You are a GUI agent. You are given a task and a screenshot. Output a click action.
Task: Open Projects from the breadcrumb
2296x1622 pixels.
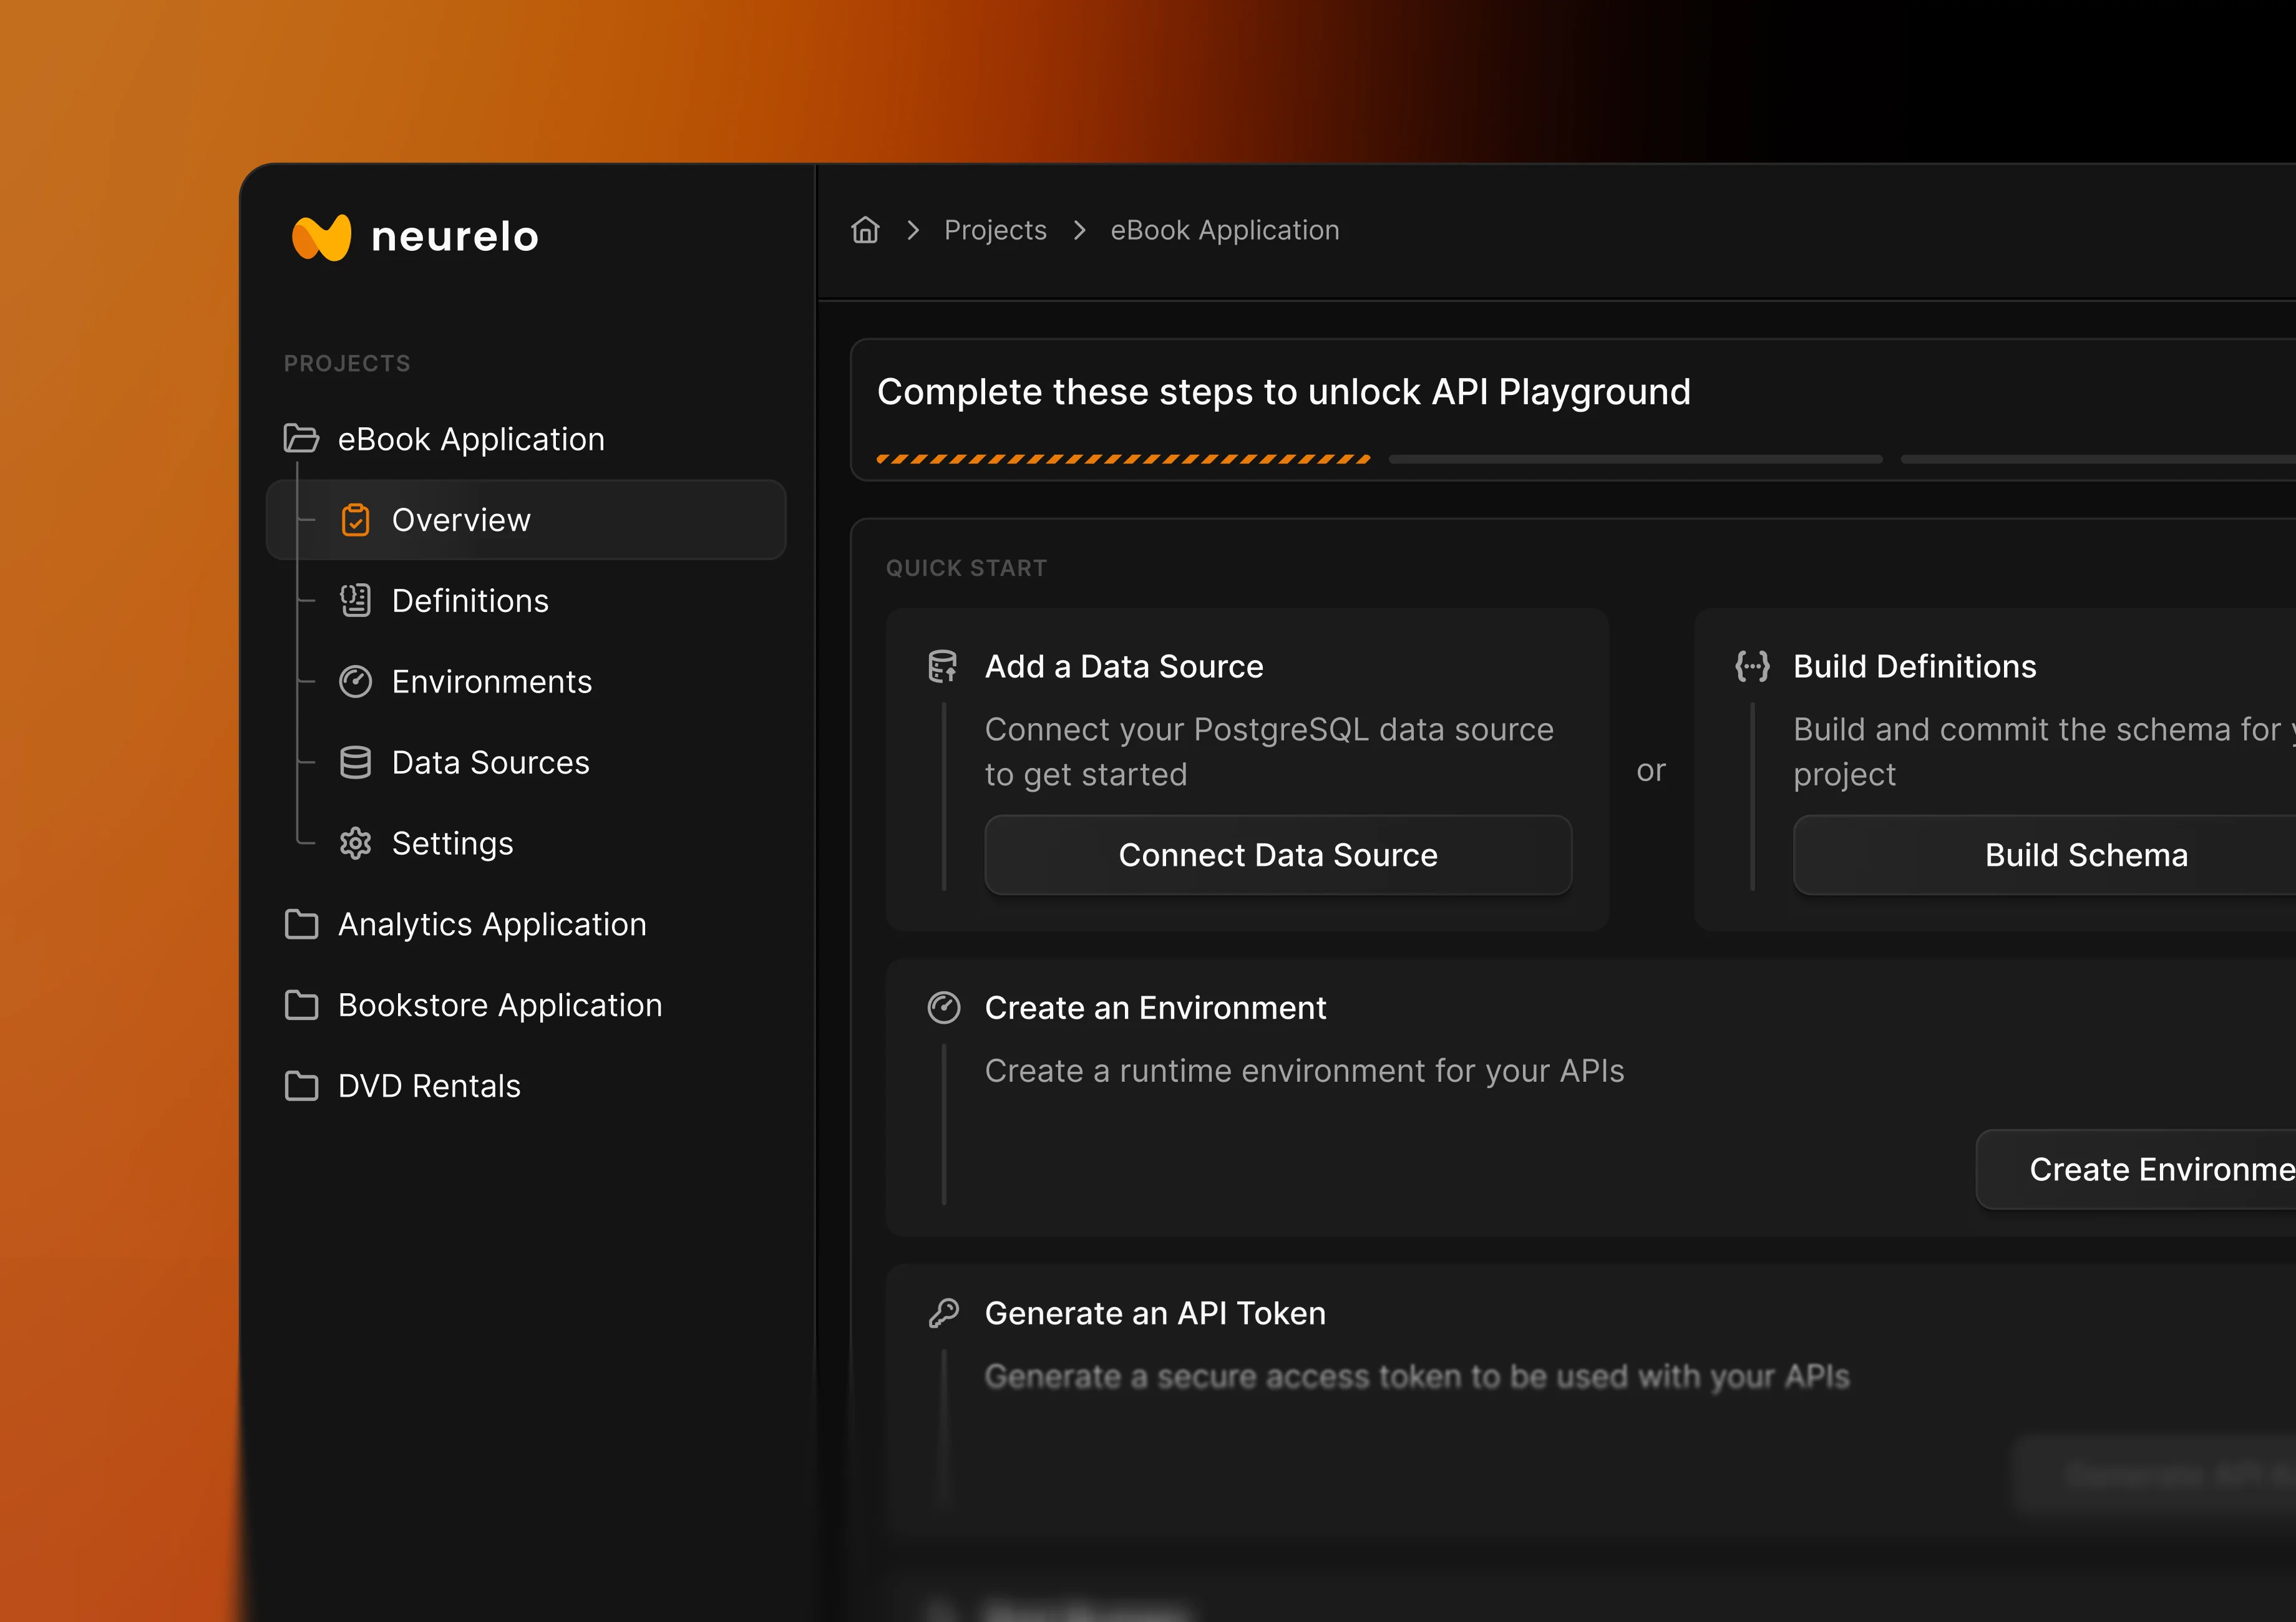[x=995, y=229]
